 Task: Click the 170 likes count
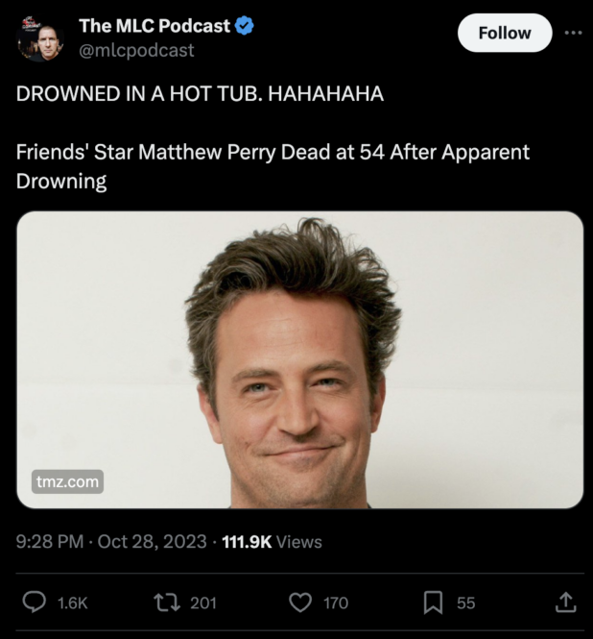pyautogui.click(x=335, y=602)
